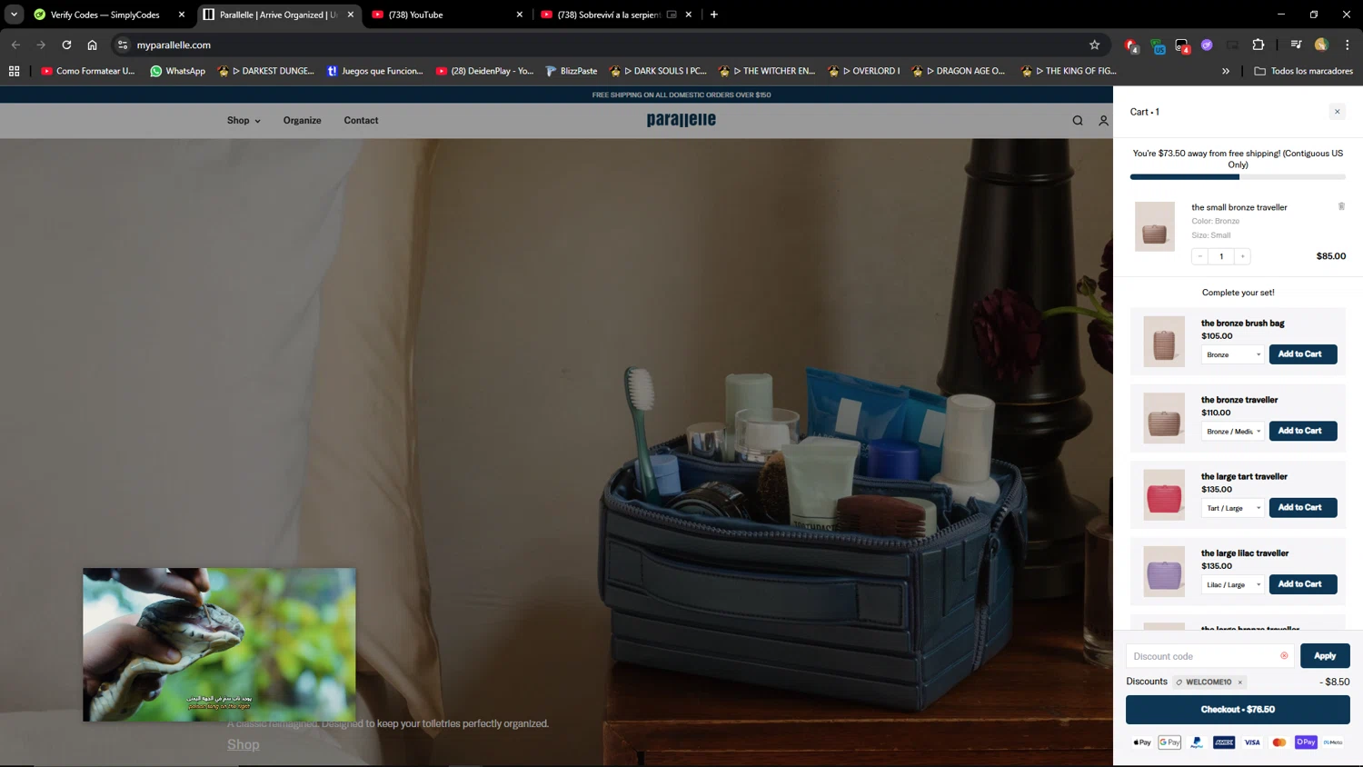The image size is (1363, 767).
Task: Open the large tart traveller thumbnail
Action: tap(1164, 494)
